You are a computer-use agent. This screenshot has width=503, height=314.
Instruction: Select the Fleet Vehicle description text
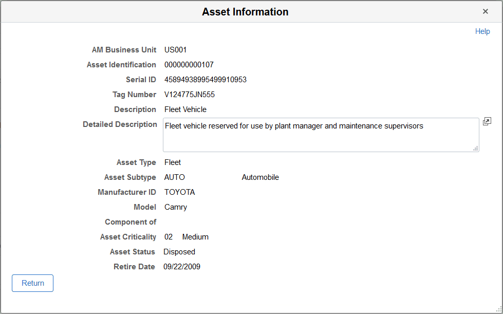[185, 109]
